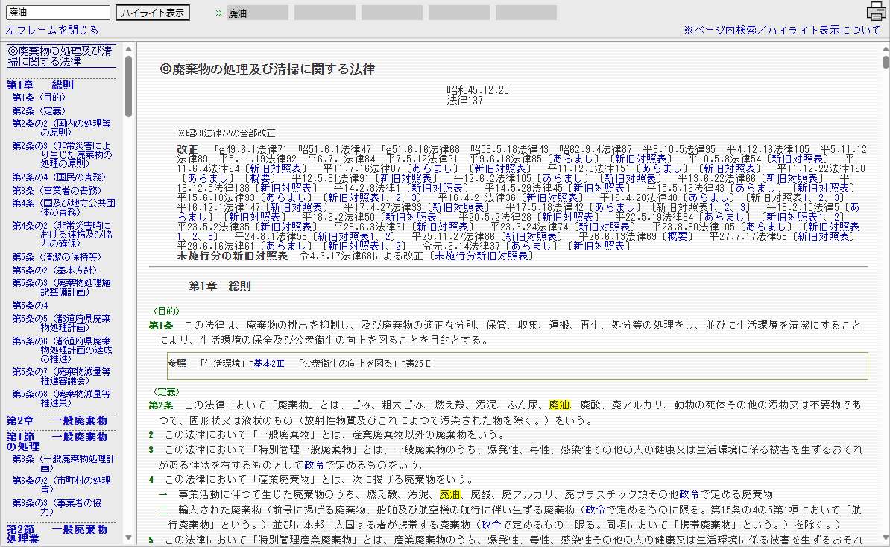Open 概要 link after 平26.6.13法律69

[677, 236]
